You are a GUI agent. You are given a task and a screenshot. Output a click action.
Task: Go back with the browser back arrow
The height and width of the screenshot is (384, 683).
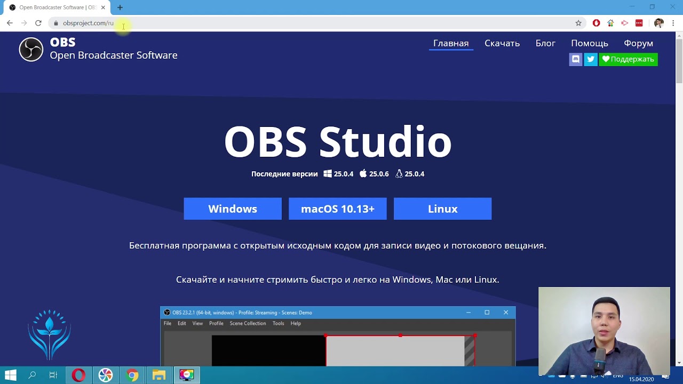(x=10, y=23)
